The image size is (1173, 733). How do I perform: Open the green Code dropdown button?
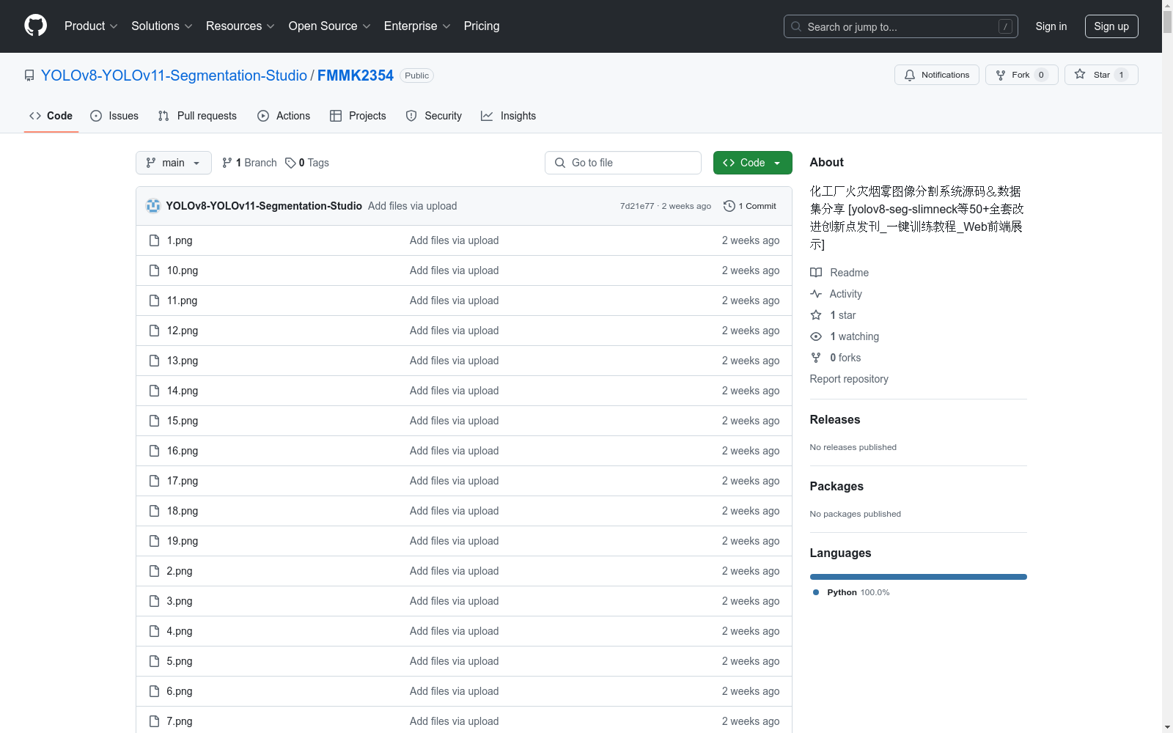pyautogui.click(x=752, y=163)
